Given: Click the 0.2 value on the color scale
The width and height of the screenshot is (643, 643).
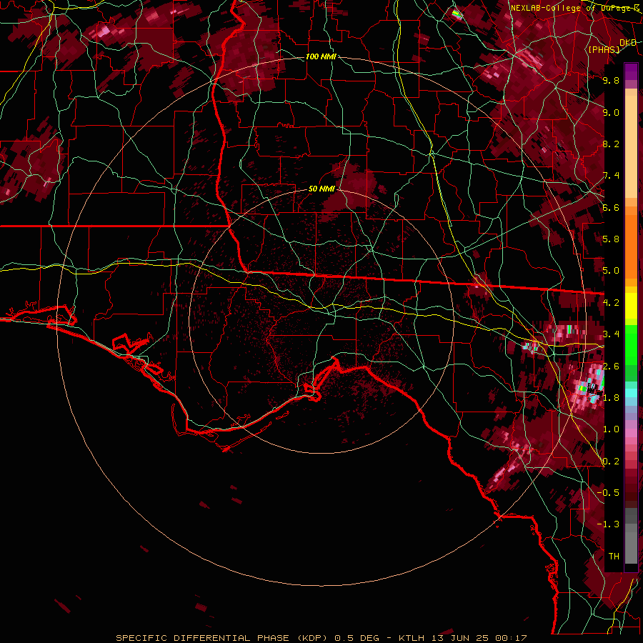Looking at the screenshot, I should [x=611, y=462].
